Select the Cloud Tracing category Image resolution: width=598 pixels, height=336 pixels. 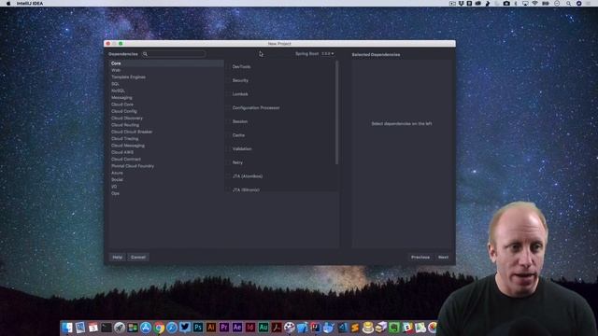click(x=166, y=139)
